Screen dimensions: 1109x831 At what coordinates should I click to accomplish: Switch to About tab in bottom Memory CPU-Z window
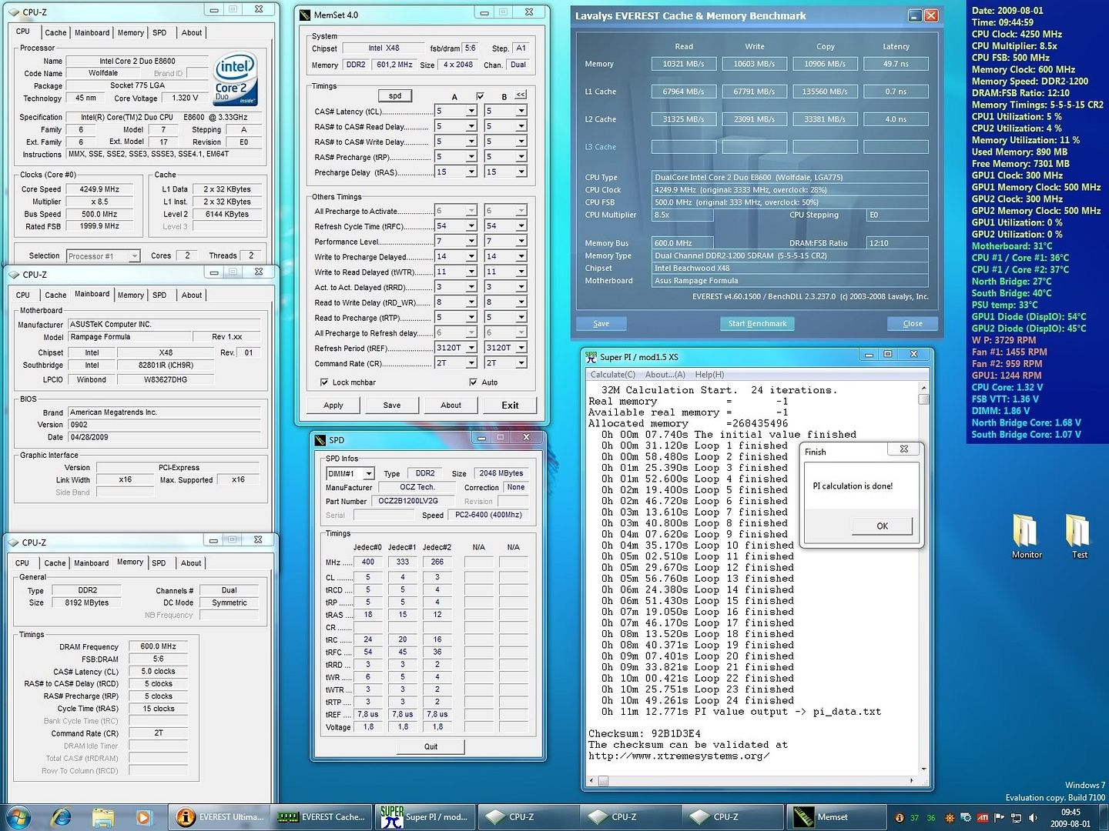191,563
